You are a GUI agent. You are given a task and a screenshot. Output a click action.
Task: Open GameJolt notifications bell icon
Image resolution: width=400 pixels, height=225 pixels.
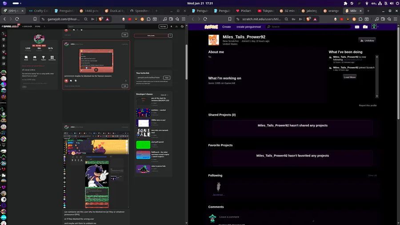pos(171,27)
